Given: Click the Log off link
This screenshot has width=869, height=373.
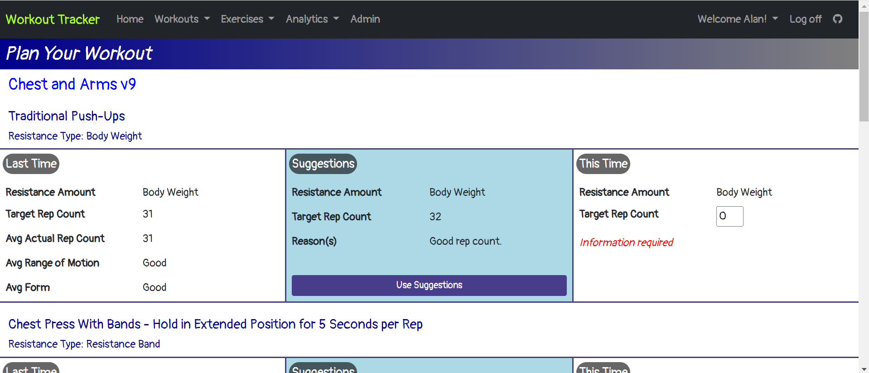Looking at the screenshot, I should pos(805,19).
